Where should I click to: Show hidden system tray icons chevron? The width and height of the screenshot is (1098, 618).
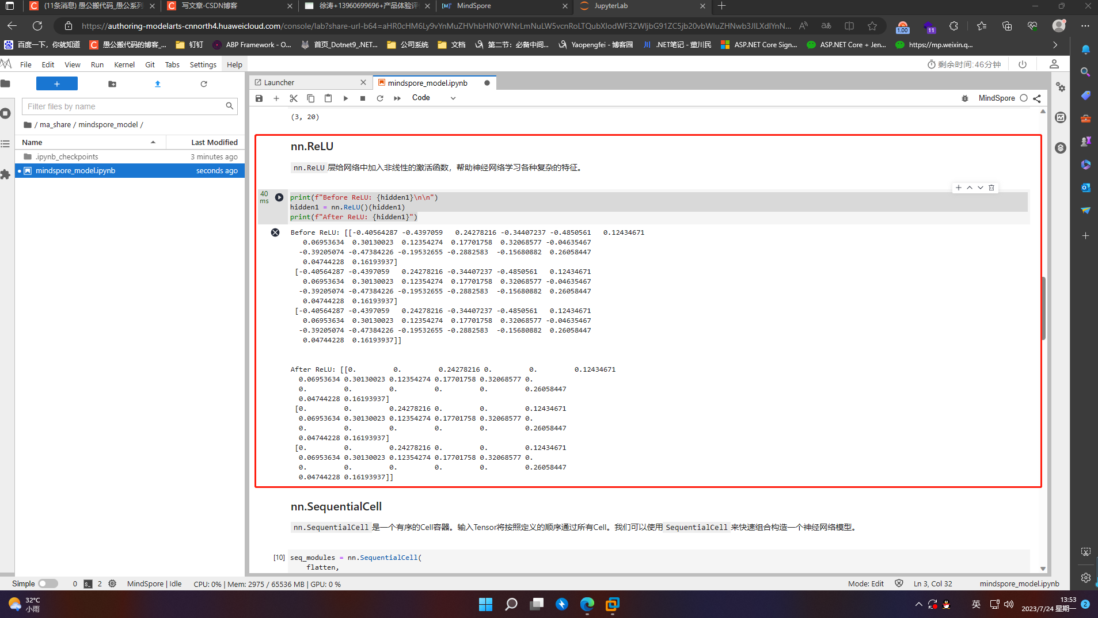(918, 604)
